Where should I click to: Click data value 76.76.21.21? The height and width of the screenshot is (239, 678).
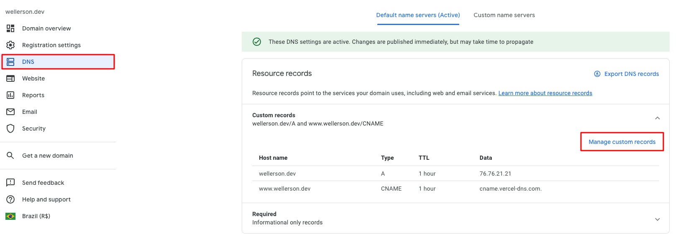(x=495, y=174)
